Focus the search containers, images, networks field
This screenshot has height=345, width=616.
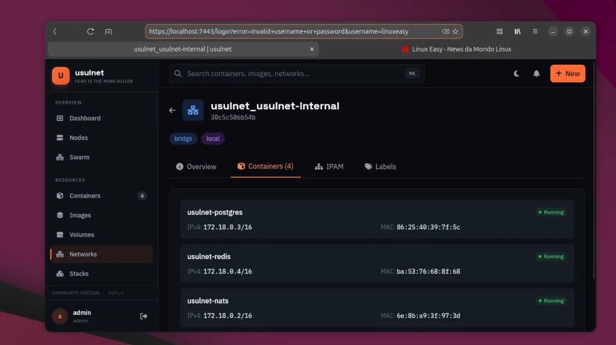(297, 74)
